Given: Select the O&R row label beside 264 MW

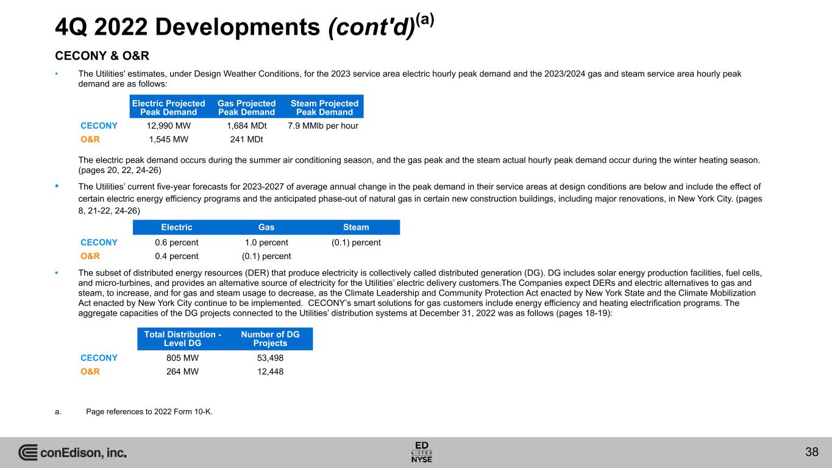Looking at the screenshot, I should pos(90,372).
